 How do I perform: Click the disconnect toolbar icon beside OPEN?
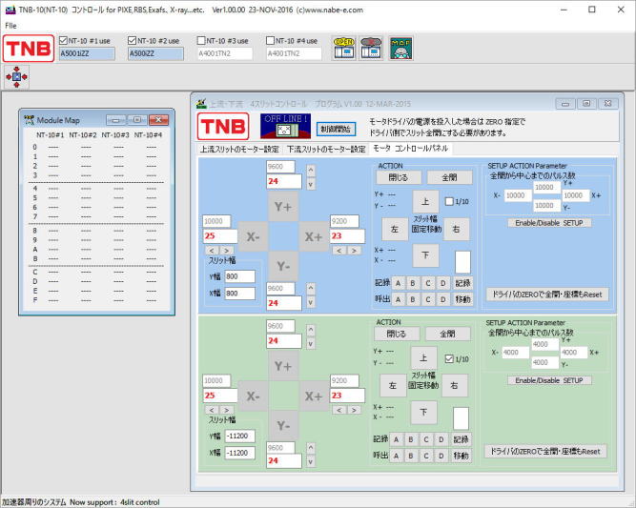pos(371,49)
